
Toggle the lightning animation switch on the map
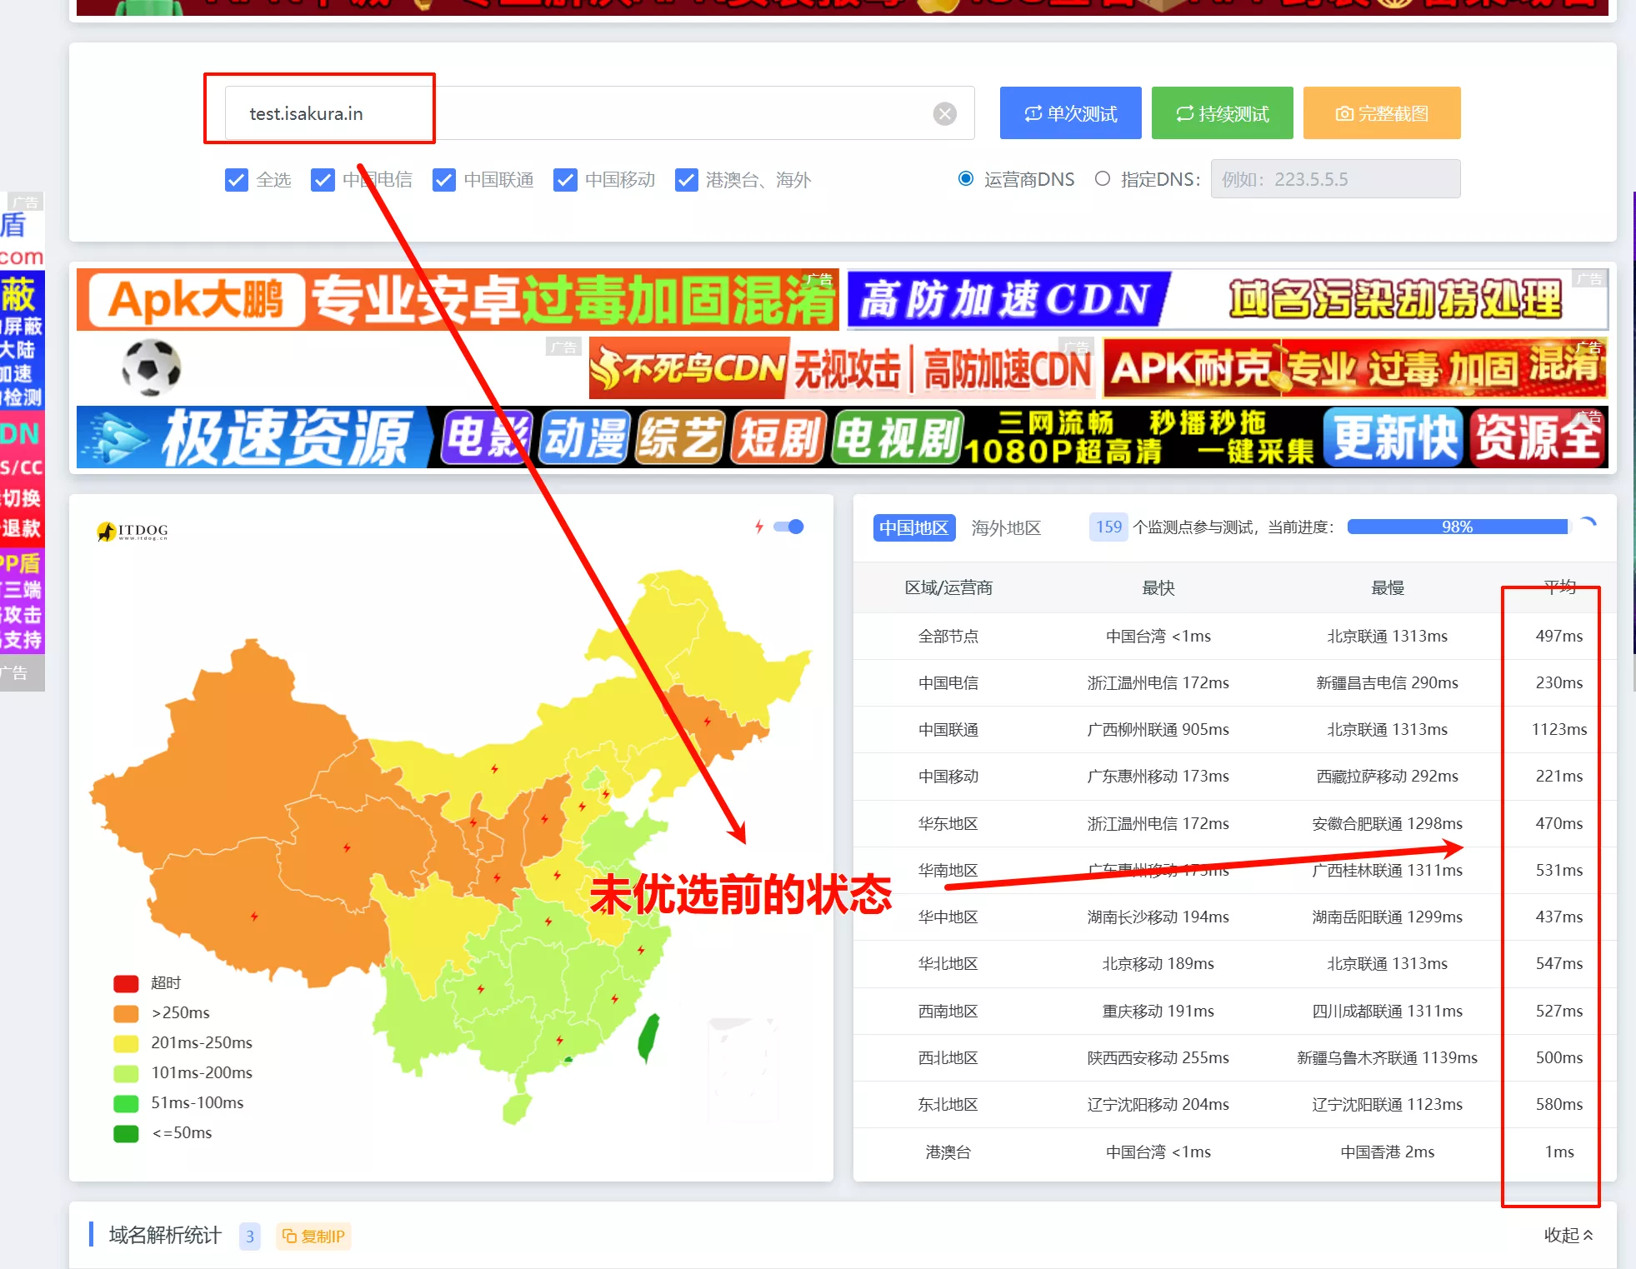click(788, 527)
